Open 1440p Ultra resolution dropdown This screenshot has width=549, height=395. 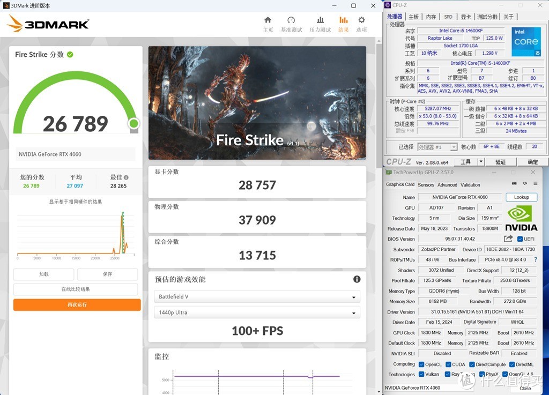coord(257,312)
